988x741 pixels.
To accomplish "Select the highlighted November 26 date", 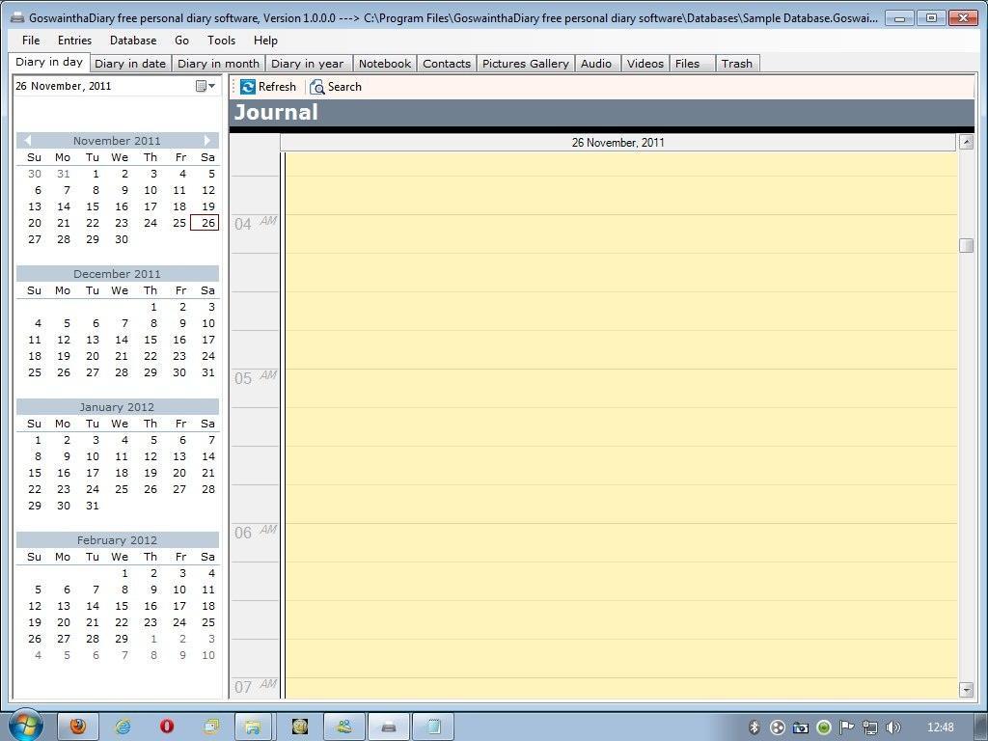I will 205,223.
